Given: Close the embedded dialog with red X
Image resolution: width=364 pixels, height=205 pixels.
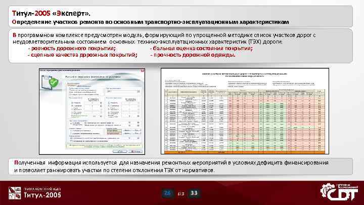Looking at the screenshot, I should coord(142,70).
